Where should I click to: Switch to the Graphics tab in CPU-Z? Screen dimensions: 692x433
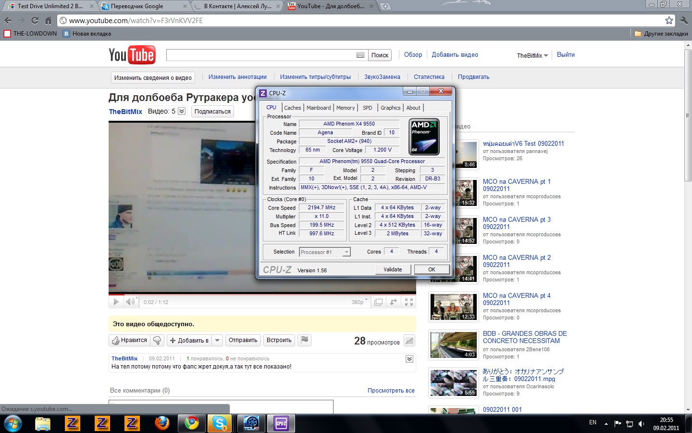click(x=391, y=108)
